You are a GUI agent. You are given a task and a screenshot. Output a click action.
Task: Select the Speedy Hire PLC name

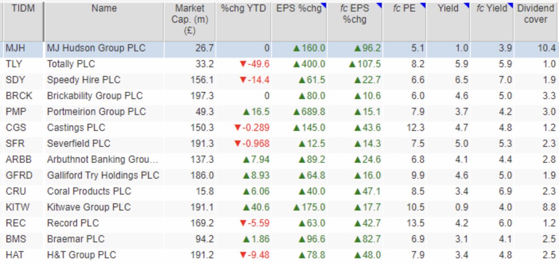pyautogui.click(x=83, y=80)
